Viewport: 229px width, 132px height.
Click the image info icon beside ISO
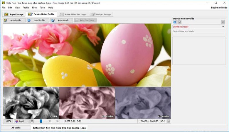169,121
